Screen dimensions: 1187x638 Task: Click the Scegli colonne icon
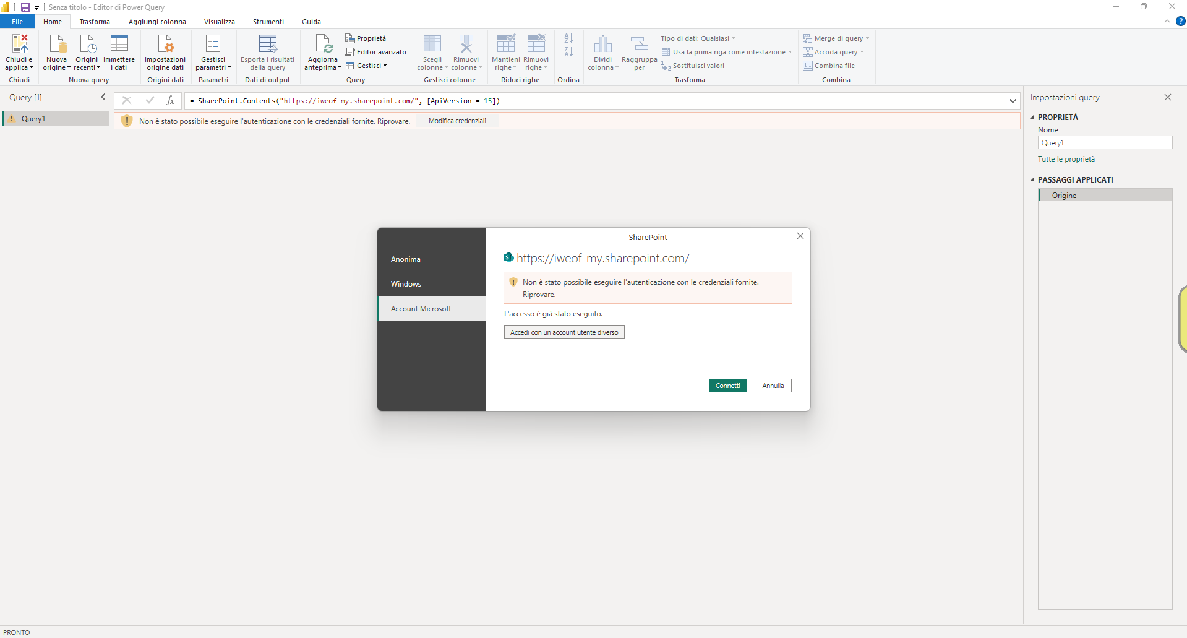(x=432, y=43)
